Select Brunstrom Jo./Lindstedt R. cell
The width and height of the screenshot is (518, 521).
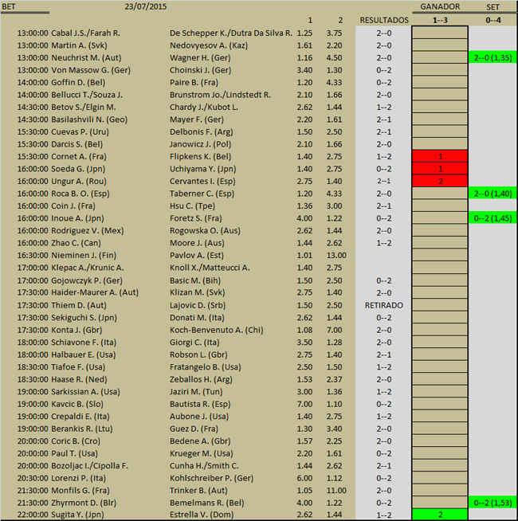point(220,95)
